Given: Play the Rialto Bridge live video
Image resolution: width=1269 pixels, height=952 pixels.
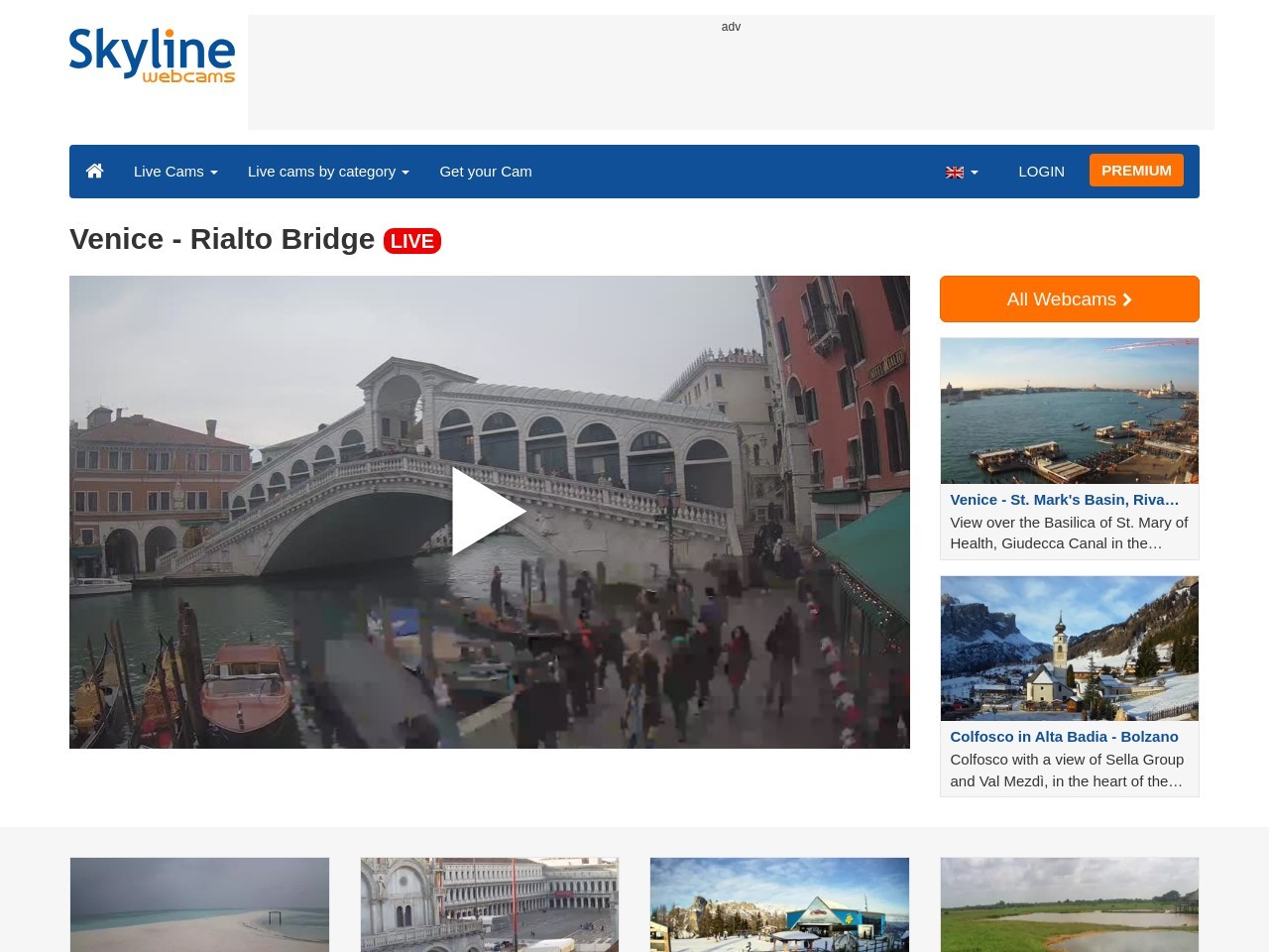Looking at the screenshot, I should (489, 512).
